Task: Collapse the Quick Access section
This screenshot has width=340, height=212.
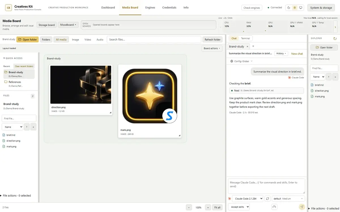Action: 13,58
